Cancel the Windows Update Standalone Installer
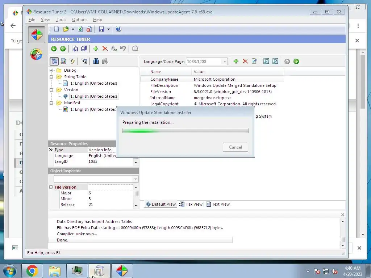 coord(235,147)
